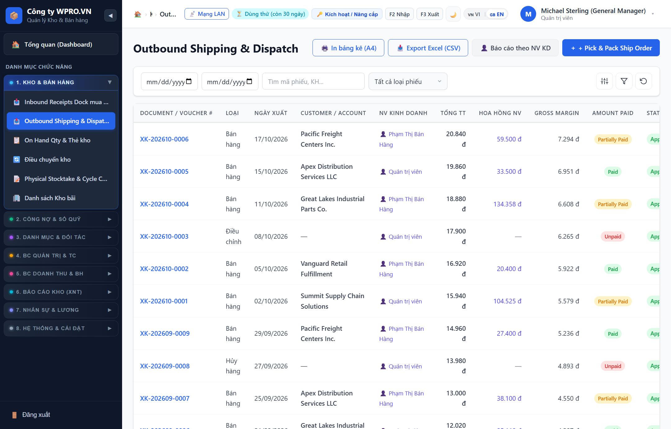This screenshot has width=671, height=429.
Task: Open Physical Stocktake & Cycle Count
Action: [61, 179]
